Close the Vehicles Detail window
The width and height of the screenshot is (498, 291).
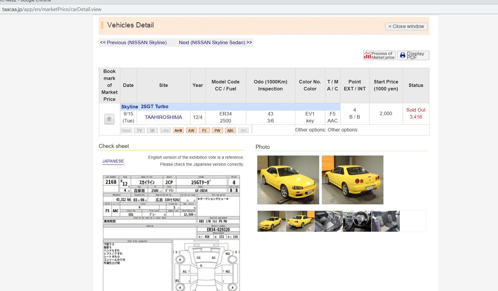click(x=406, y=26)
